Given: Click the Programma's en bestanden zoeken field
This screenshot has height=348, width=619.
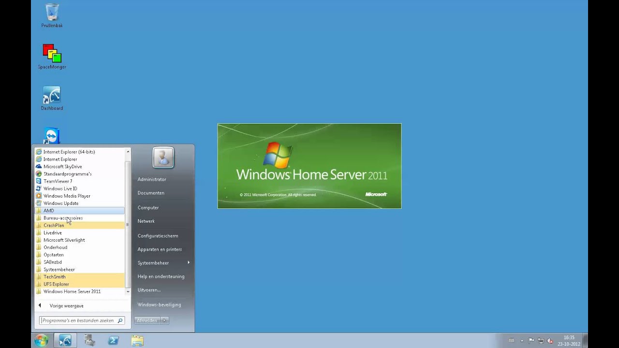Looking at the screenshot, I should click(77, 320).
